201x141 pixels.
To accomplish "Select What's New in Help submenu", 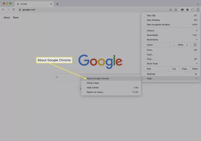I will coord(111,83).
